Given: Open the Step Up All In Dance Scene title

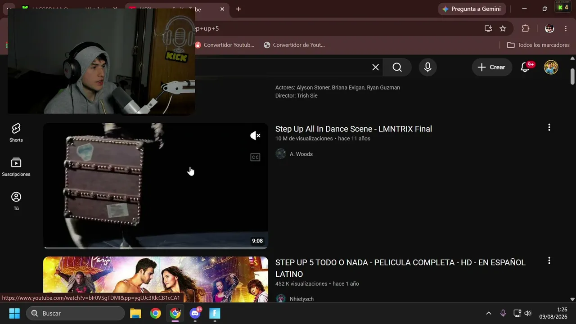Looking at the screenshot, I should pyautogui.click(x=354, y=129).
